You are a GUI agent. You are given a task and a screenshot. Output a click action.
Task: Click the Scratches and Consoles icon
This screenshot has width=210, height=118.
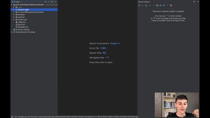pyautogui.click(x=14, y=32)
